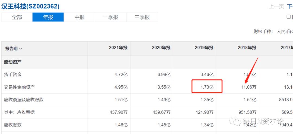This screenshot has height=134, width=293.
Task: Click the 4.72亿 cash value for 2021
Action: pyautogui.click(x=121, y=75)
